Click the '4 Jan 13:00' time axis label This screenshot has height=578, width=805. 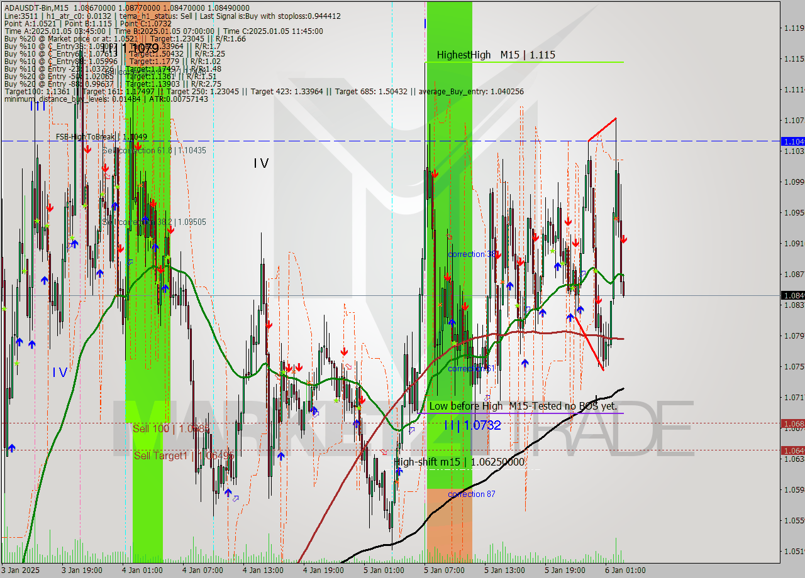pyautogui.click(x=263, y=570)
